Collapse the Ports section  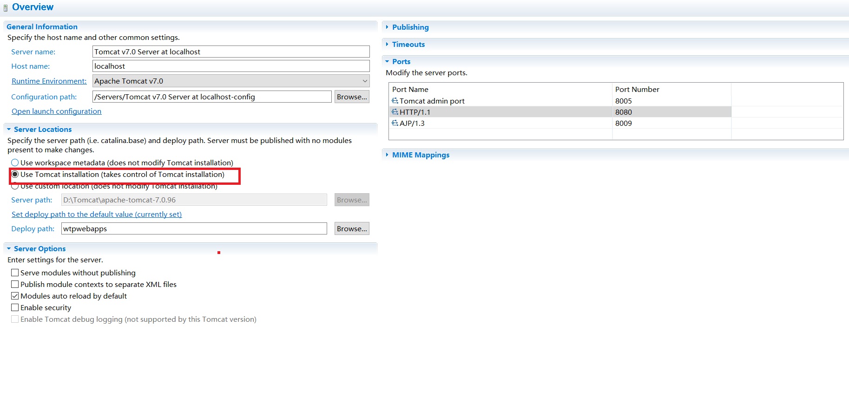pyautogui.click(x=387, y=61)
